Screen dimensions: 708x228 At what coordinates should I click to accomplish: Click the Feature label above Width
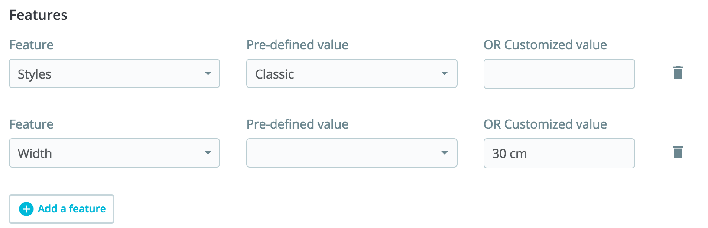32,124
